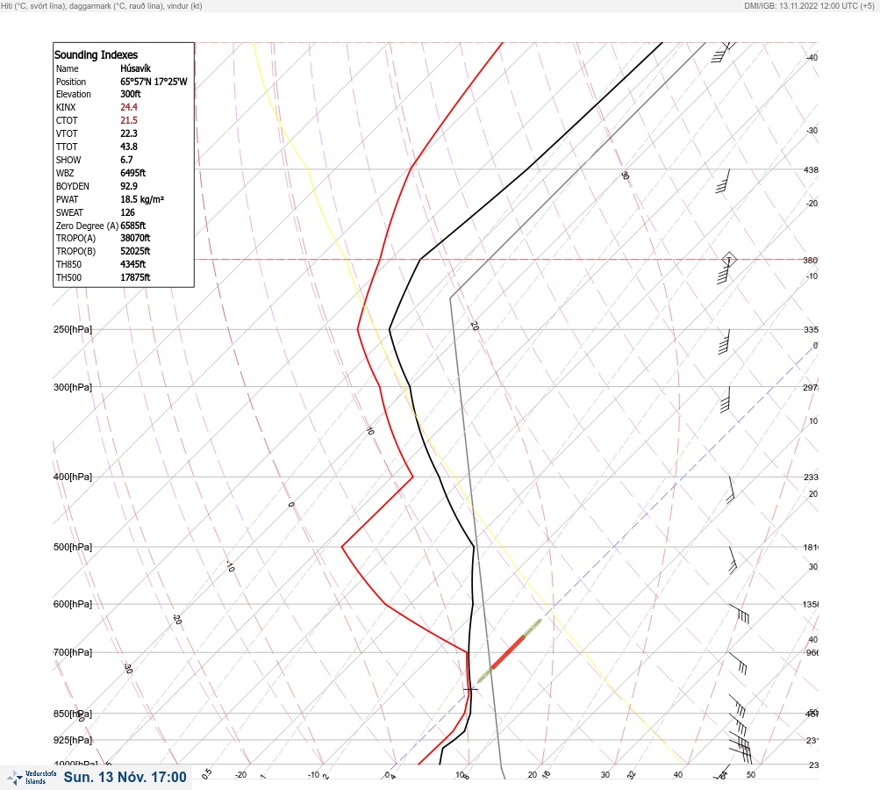Click the topmost wind barb near -40
This screenshot has width=880, height=790.
723,52
